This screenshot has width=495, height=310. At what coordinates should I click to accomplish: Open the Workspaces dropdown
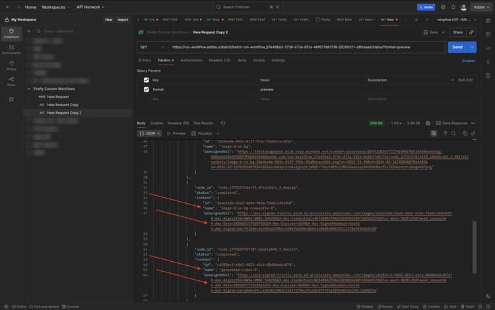pos(55,7)
